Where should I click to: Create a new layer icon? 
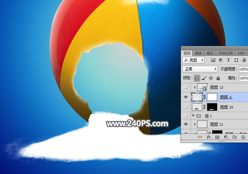click(x=243, y=137)
